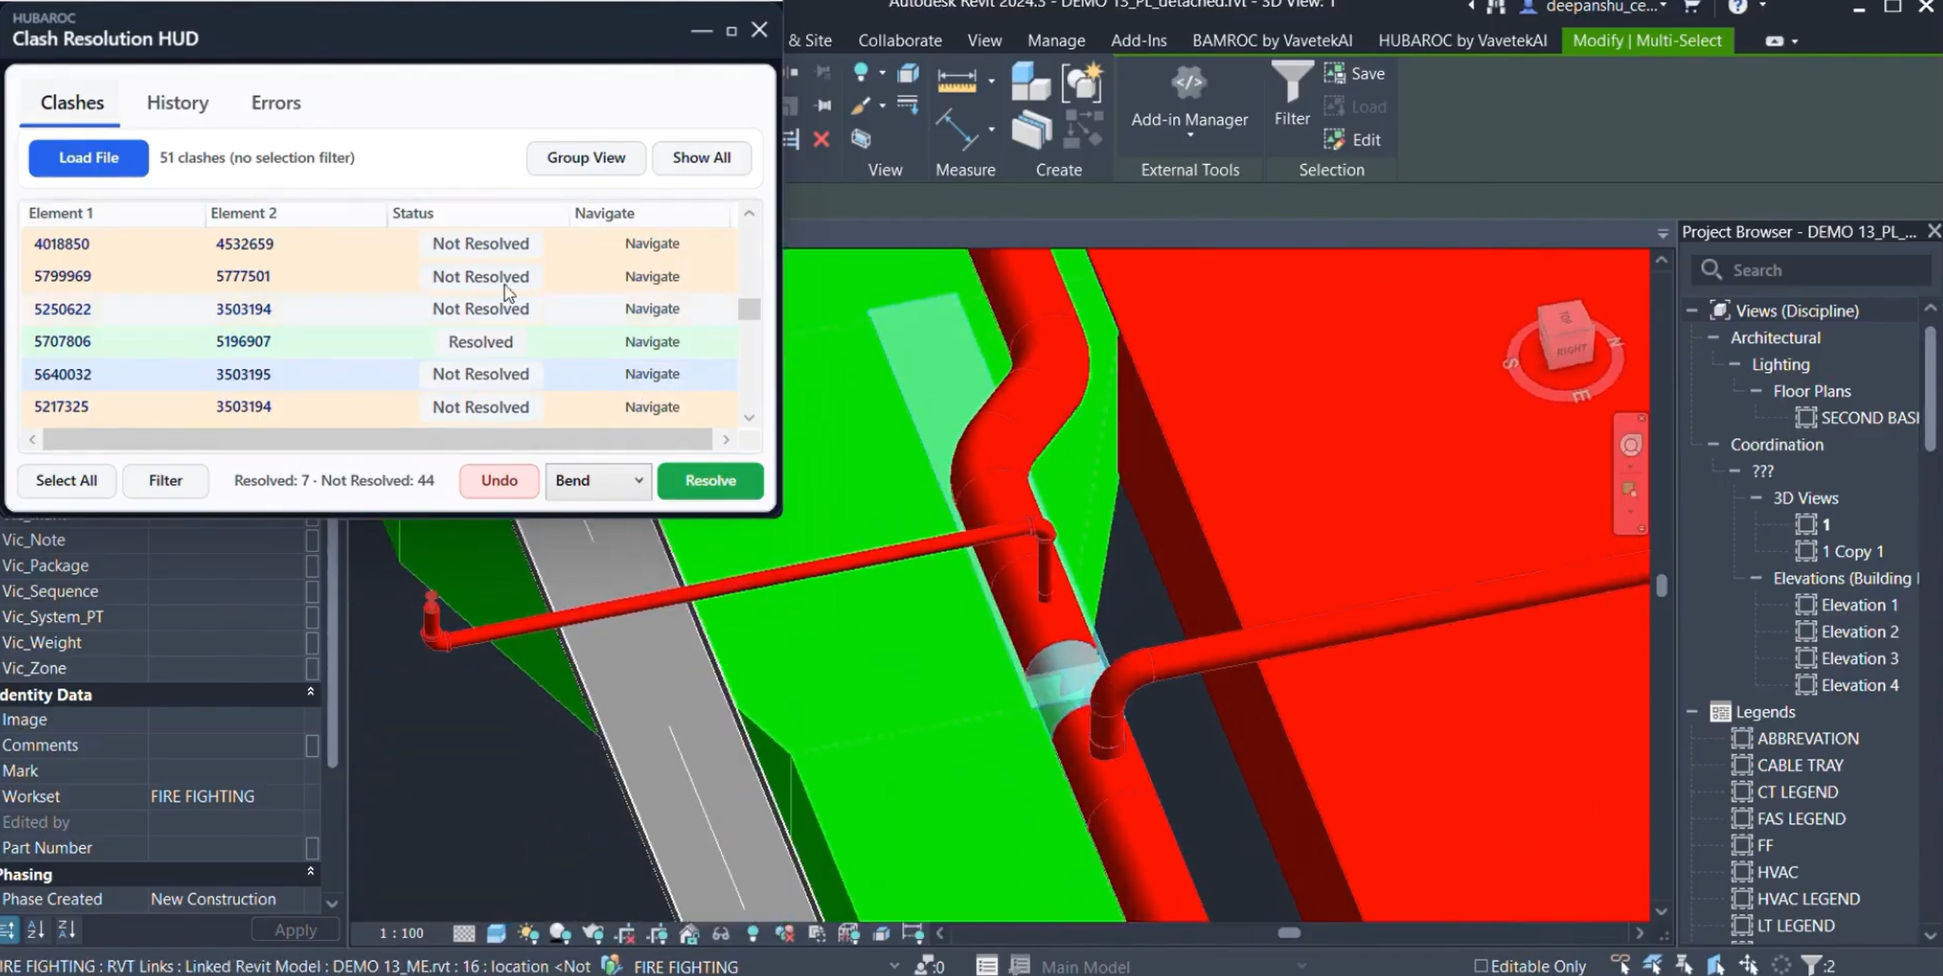Toggle the Part Number parameter checkbox
1943x976 pixels.
pos(311,848)
